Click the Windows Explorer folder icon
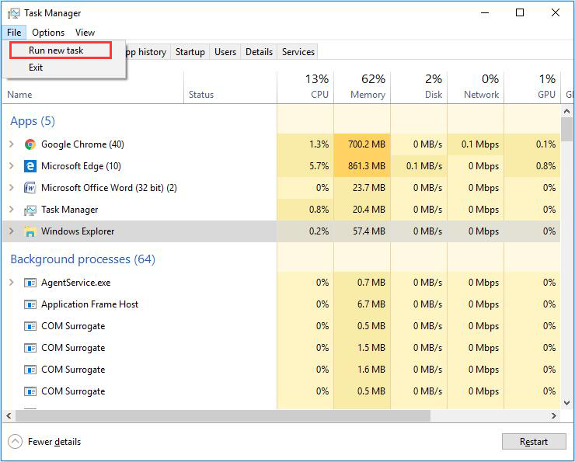The image size is (575, 462). tap(30, 231)
